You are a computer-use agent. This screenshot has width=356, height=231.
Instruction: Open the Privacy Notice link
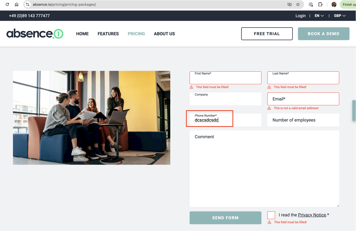[312, 215]
